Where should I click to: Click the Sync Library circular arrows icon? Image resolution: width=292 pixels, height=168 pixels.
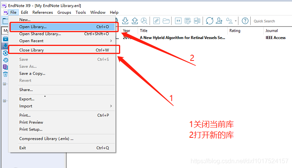tap(209, 21)
